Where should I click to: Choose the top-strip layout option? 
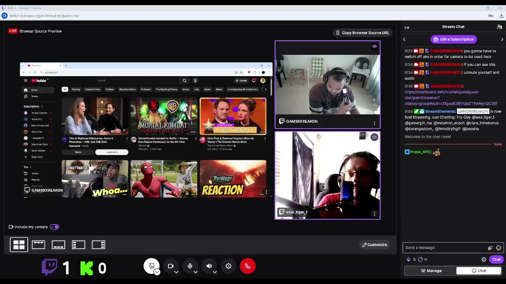tap(38, 245)
